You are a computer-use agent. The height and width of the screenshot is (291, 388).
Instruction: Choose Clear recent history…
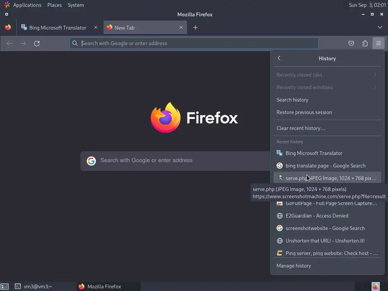pyautogui.click(x=327, y=128)
